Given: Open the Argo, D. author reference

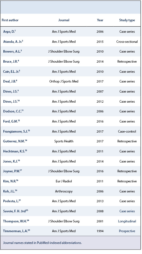Looking at the screenshot, I should [9, 32].
